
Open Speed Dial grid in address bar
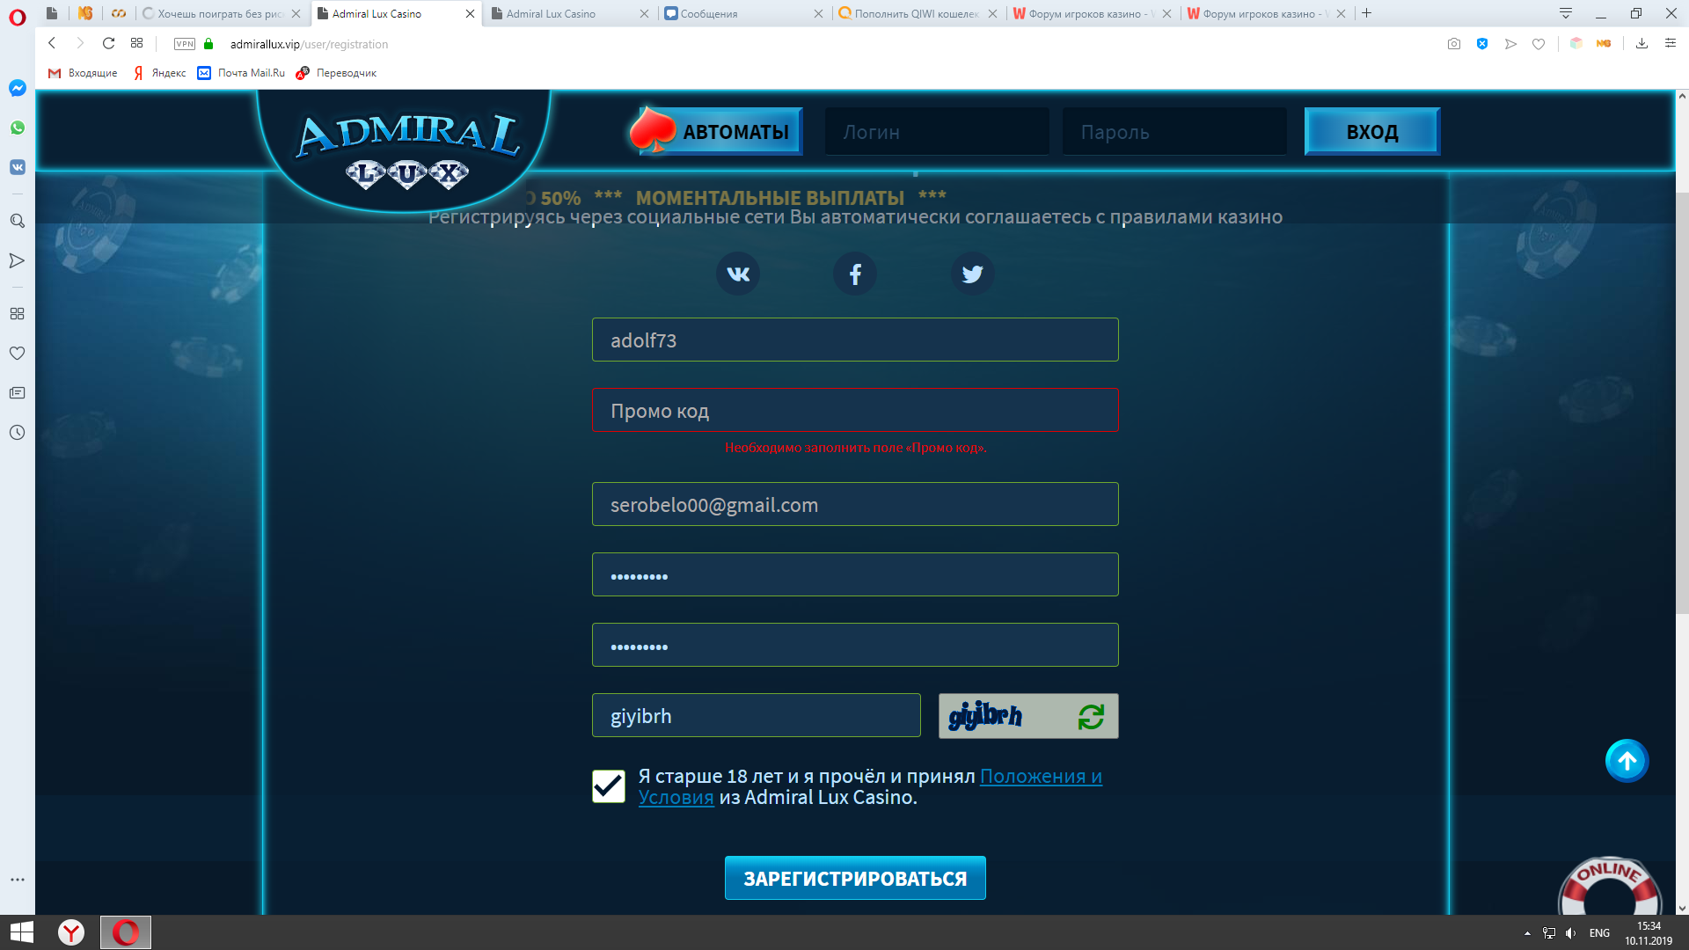(136, 43)
